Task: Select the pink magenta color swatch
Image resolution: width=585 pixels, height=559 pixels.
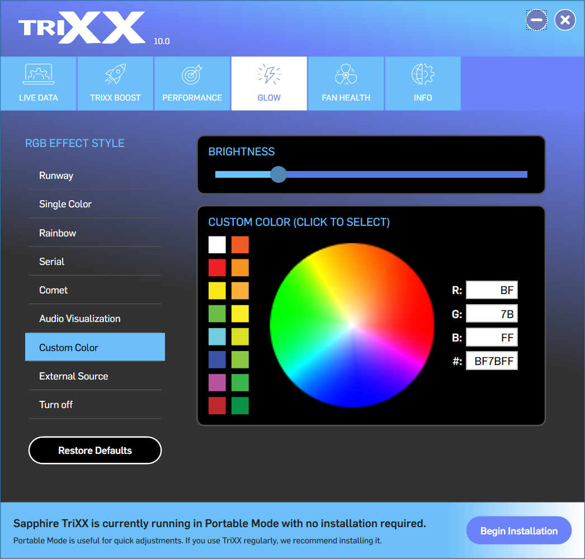Action: click(217, 382)
